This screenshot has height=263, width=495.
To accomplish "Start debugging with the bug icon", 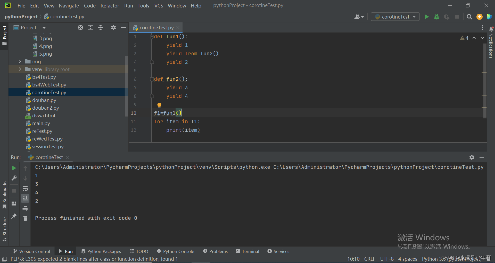I will (x=437, y=17).
